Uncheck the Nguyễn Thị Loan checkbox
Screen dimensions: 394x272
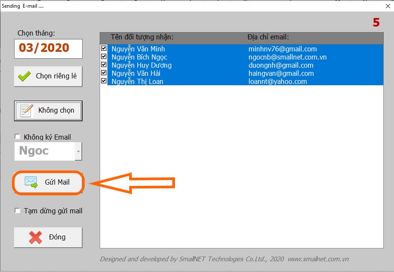pyautogui.click(x=104, y=81)
